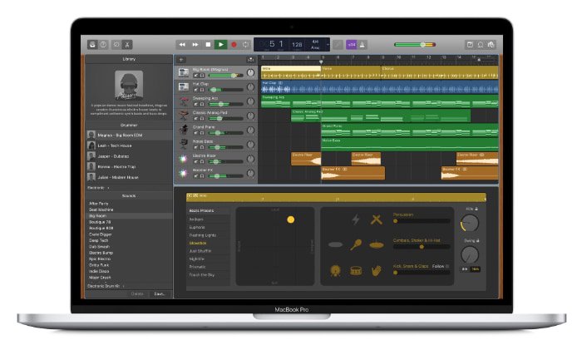Select the Noise Bass track icon
582x340 pixels.
pos(184,144)
